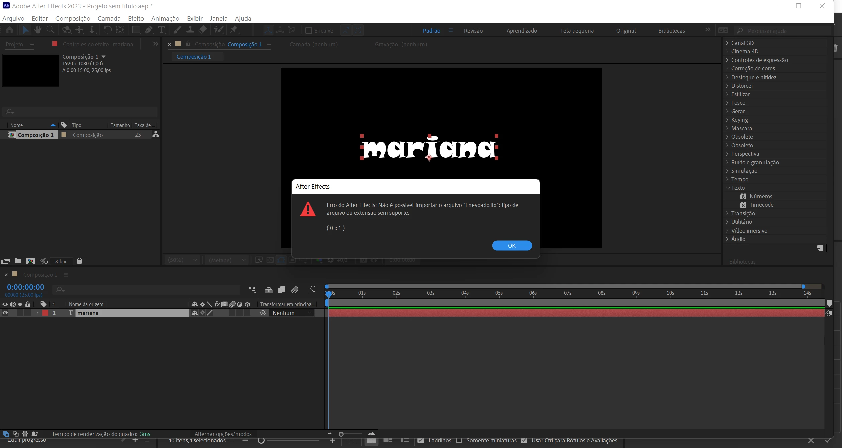
Task: Click the timeline zoom slider handle
Action: click(341, 434)
